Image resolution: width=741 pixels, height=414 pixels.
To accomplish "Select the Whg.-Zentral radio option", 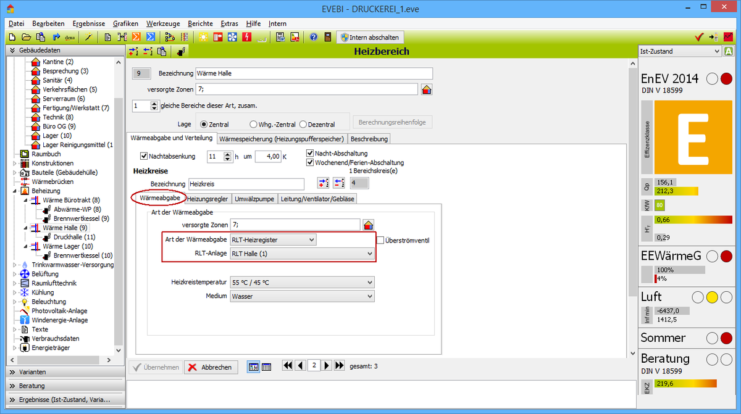I will click(253, 124).
